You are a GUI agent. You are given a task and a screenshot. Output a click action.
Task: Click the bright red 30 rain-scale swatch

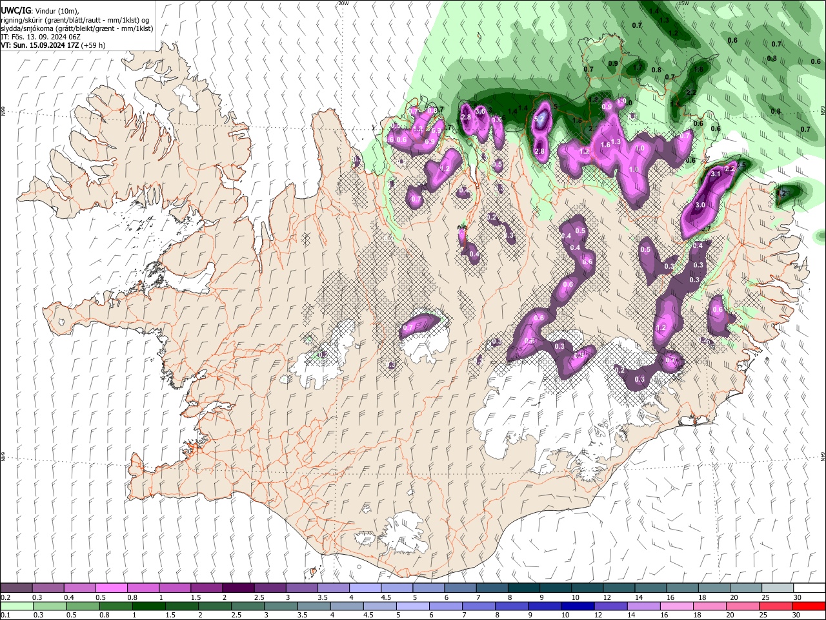pos(808,606)
